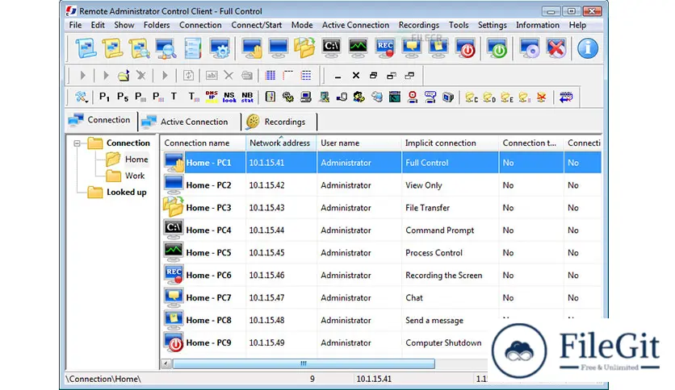Click the NS lookup toolbar icon
Viewport: 675px width, 390px height.
click(x=229, y=97)
